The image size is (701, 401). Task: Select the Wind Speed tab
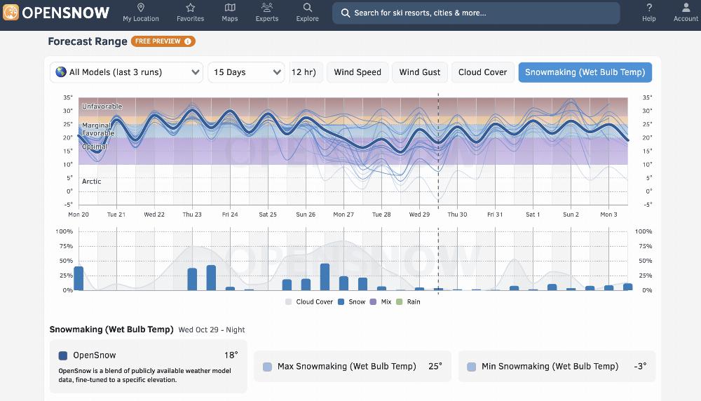tap(358, 72)
